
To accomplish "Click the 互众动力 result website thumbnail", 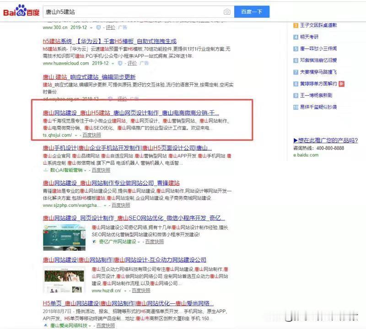I will 65,280.
